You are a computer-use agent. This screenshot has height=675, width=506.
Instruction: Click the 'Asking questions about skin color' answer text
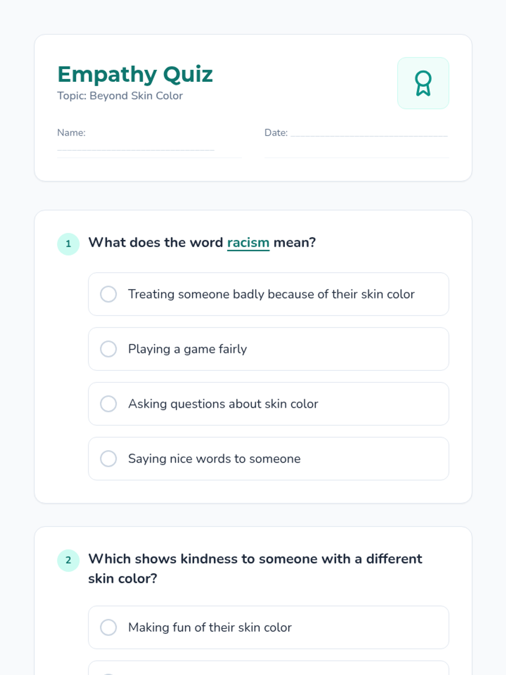pyautogui.click(x=223, y=404)
